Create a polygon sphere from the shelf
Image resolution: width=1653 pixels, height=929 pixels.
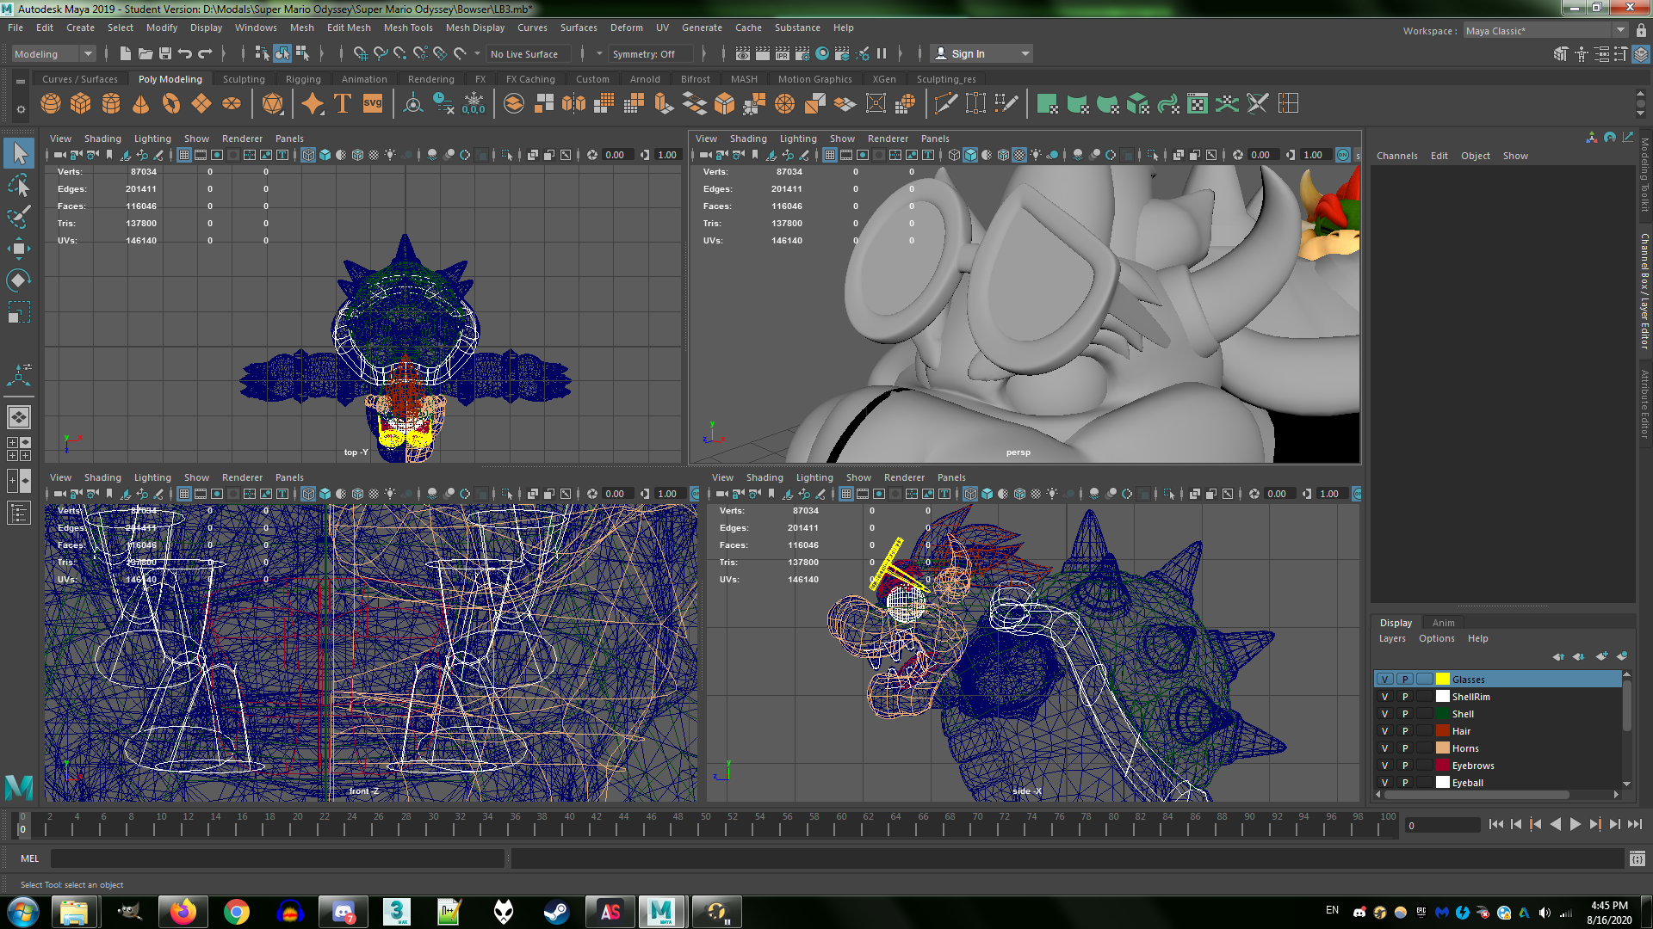(x=51, y=104)
